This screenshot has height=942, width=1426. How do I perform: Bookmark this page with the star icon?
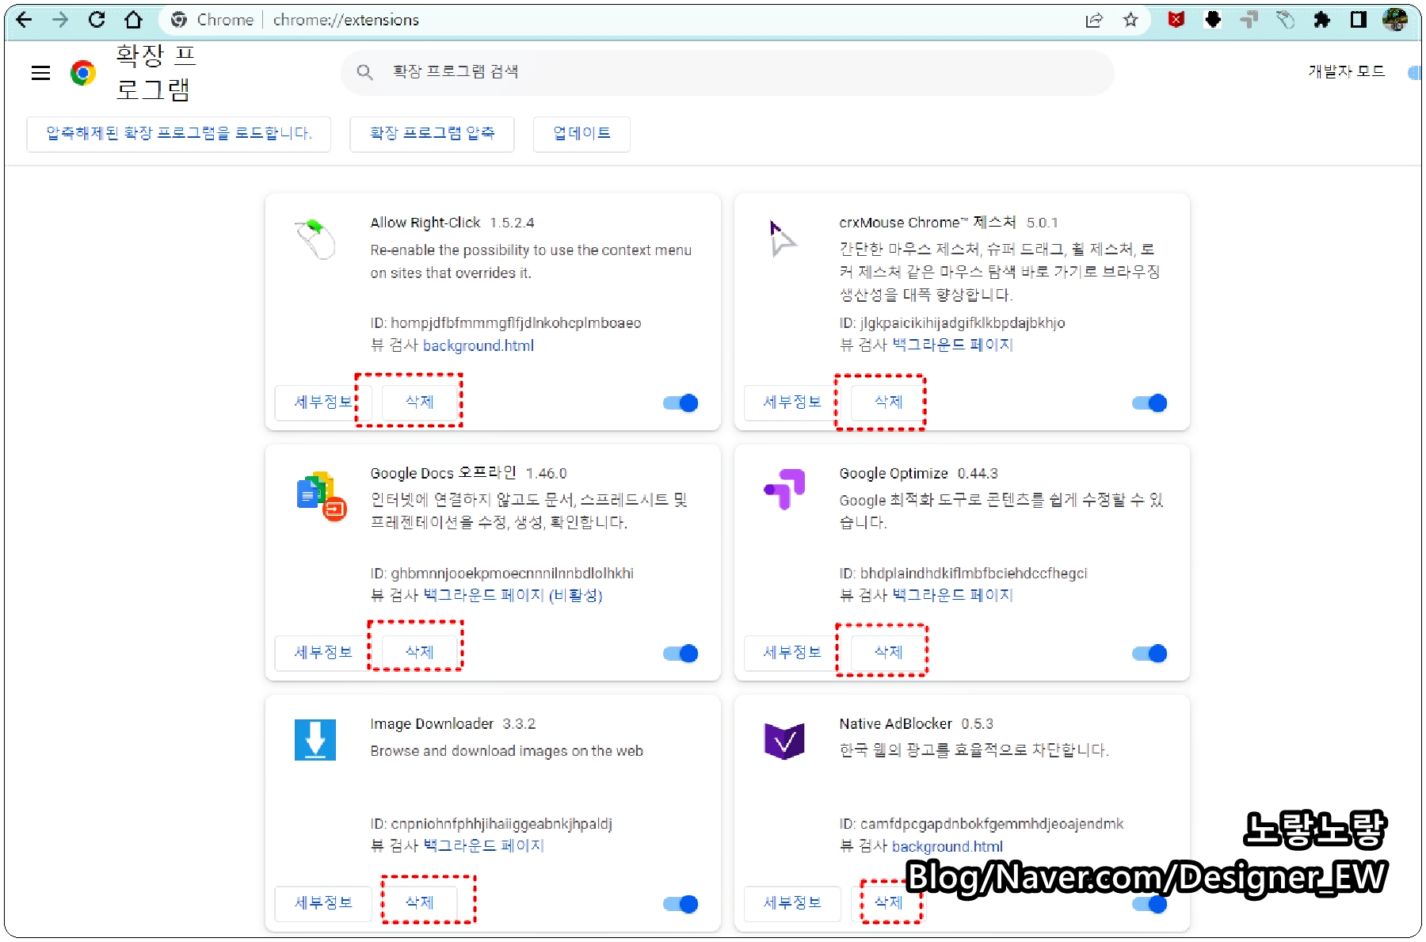pos(1131,20)
